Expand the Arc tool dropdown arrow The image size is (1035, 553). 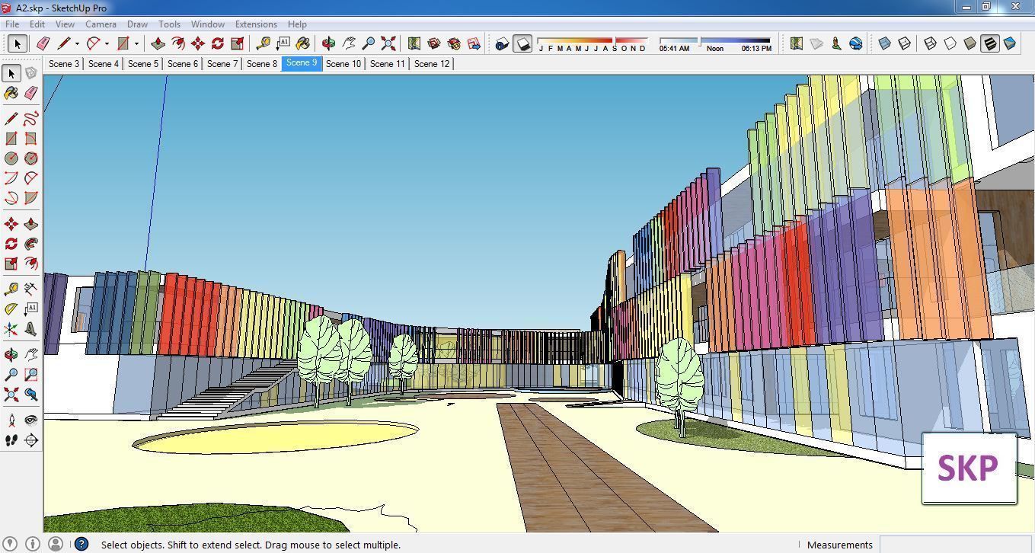click(x=107, y=44)
